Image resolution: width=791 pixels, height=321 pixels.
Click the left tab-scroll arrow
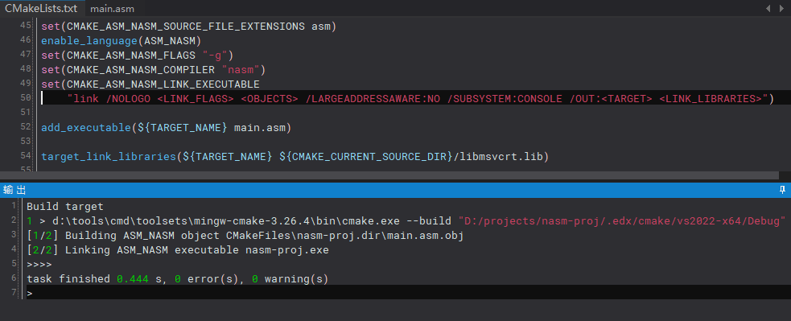coord(768,8)
